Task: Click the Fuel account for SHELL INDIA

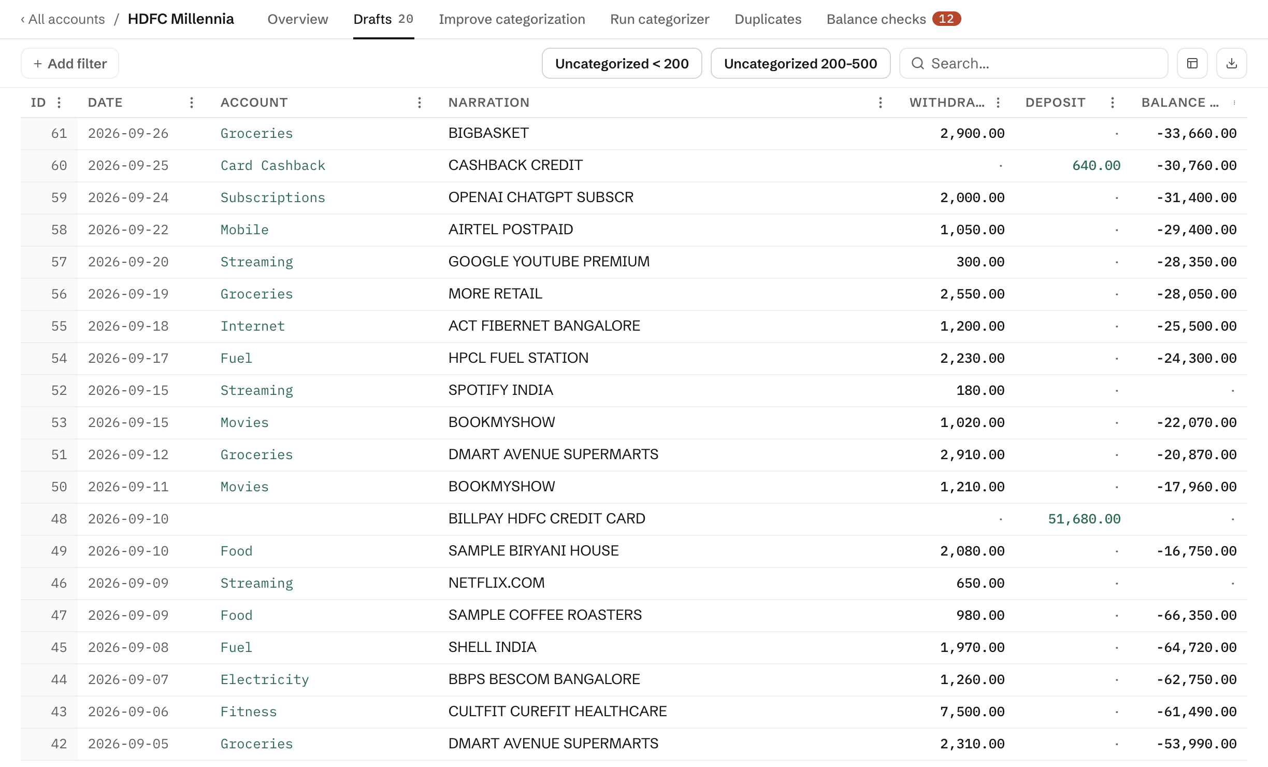Action: coord(236,647)
